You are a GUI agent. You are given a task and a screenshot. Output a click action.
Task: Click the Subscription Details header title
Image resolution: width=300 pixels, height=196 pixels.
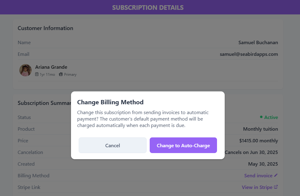point(148,7)
